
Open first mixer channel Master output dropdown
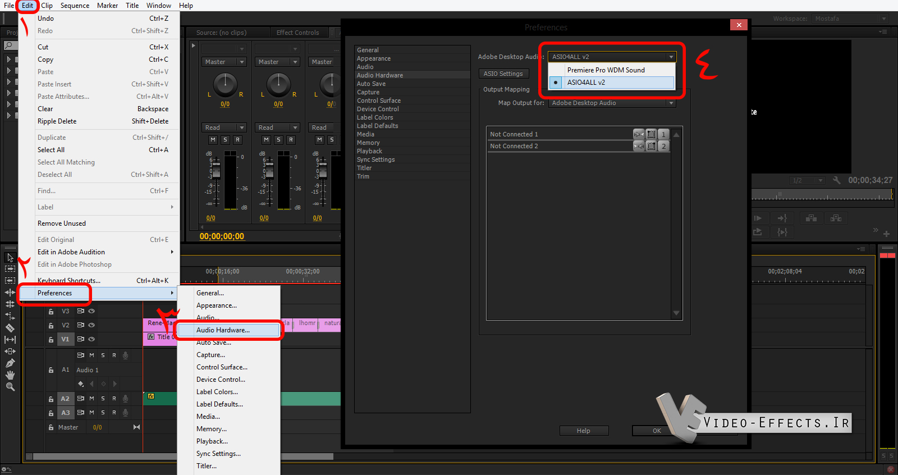[224, 62]
